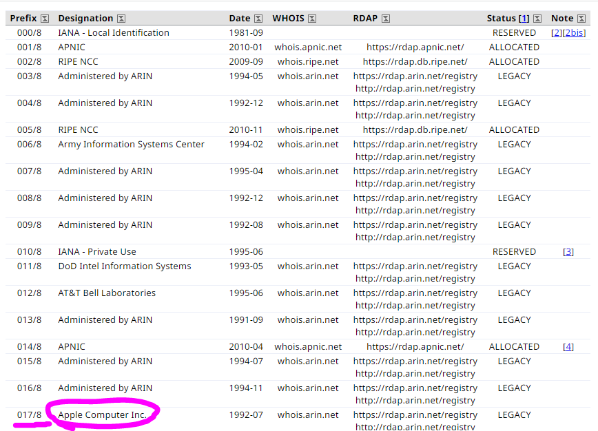The image size is (598, 431).
Task: Sort the table by the Date column icon
Action: pos(258,19)
